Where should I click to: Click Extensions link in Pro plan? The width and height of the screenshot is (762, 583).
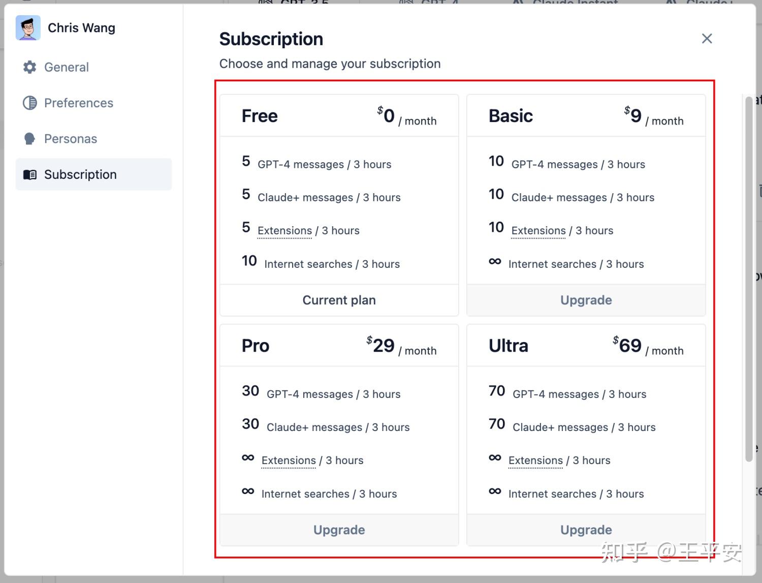point(289,460)
